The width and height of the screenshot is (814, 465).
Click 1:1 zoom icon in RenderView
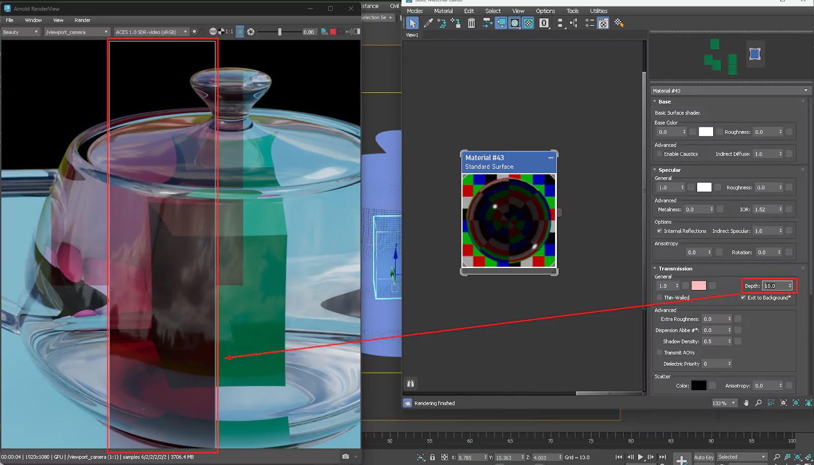pos(229,32)
